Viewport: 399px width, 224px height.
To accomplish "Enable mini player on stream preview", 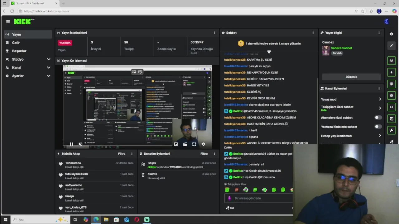I will 176,144.
